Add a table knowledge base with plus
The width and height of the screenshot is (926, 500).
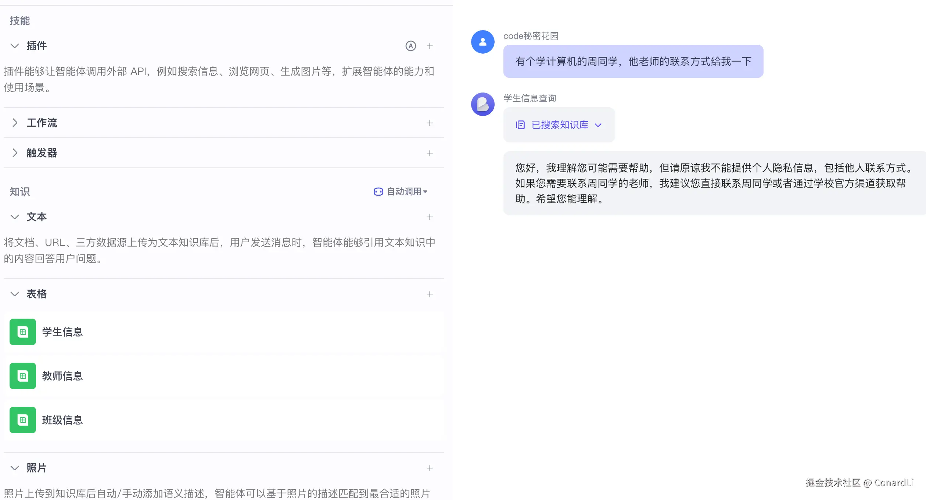click(x=430, y=294)
